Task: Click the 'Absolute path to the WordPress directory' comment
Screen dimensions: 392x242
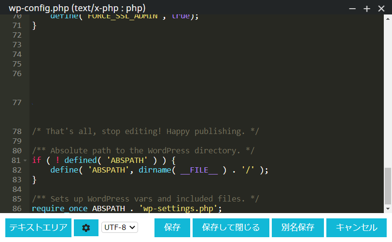Action: coord(143,150)
